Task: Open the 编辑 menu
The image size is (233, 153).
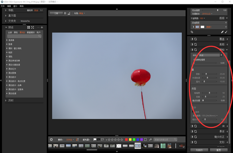Action: [x=9, y=6]
